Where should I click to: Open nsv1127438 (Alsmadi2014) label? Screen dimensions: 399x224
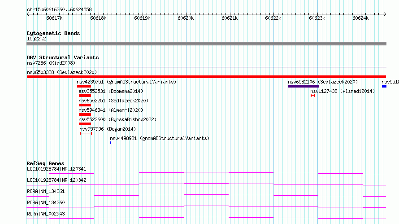(343, 91)
